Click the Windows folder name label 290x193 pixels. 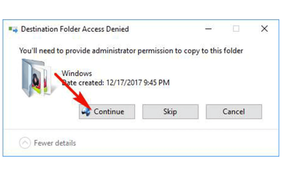click(77, 74)
